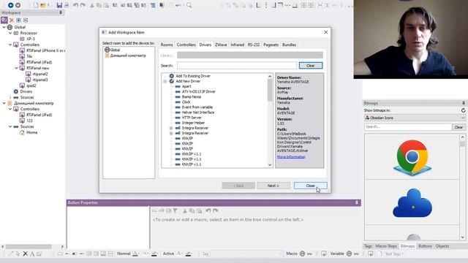Click the redo arrow in macro editor toolbar
The image size is (468, 263).
(x=215, y=210)
